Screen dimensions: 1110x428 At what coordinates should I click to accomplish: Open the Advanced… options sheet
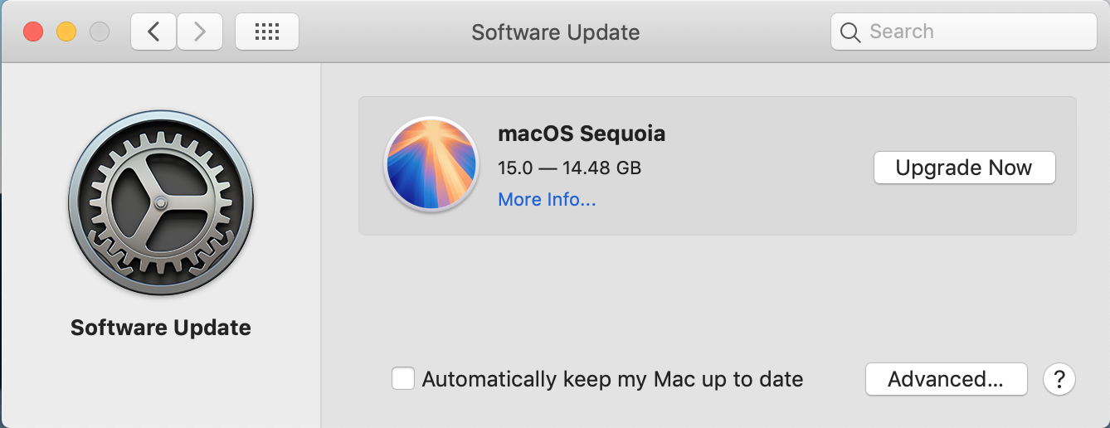tap(946, 379)
